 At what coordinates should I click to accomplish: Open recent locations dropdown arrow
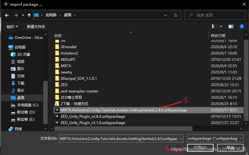pyautogui.click(x=23, y=15)
